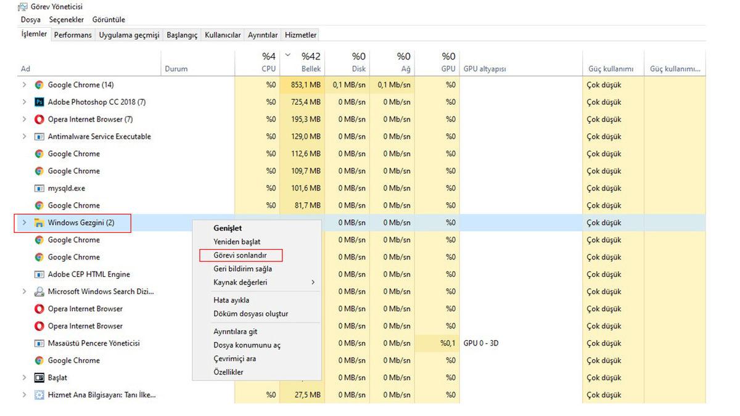
Task: Click Görevi sonlandır in context menu
Action: coord(240,255)
